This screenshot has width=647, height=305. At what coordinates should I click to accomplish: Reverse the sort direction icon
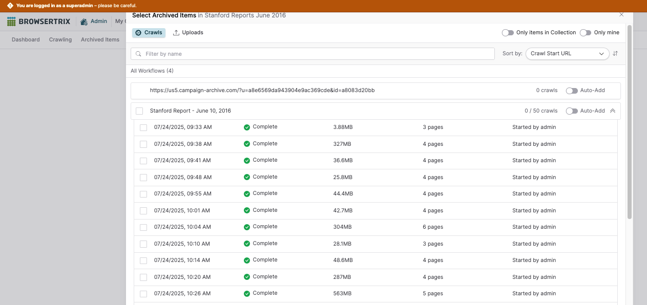click(x=615, y=53)
